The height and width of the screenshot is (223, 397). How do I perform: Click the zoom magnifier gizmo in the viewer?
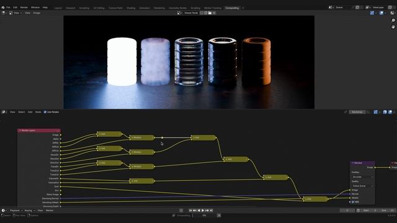click(393, 20)
